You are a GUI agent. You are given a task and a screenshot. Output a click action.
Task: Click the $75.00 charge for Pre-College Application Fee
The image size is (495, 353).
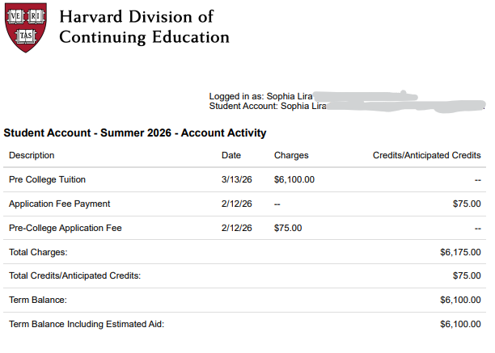[288, 228]
